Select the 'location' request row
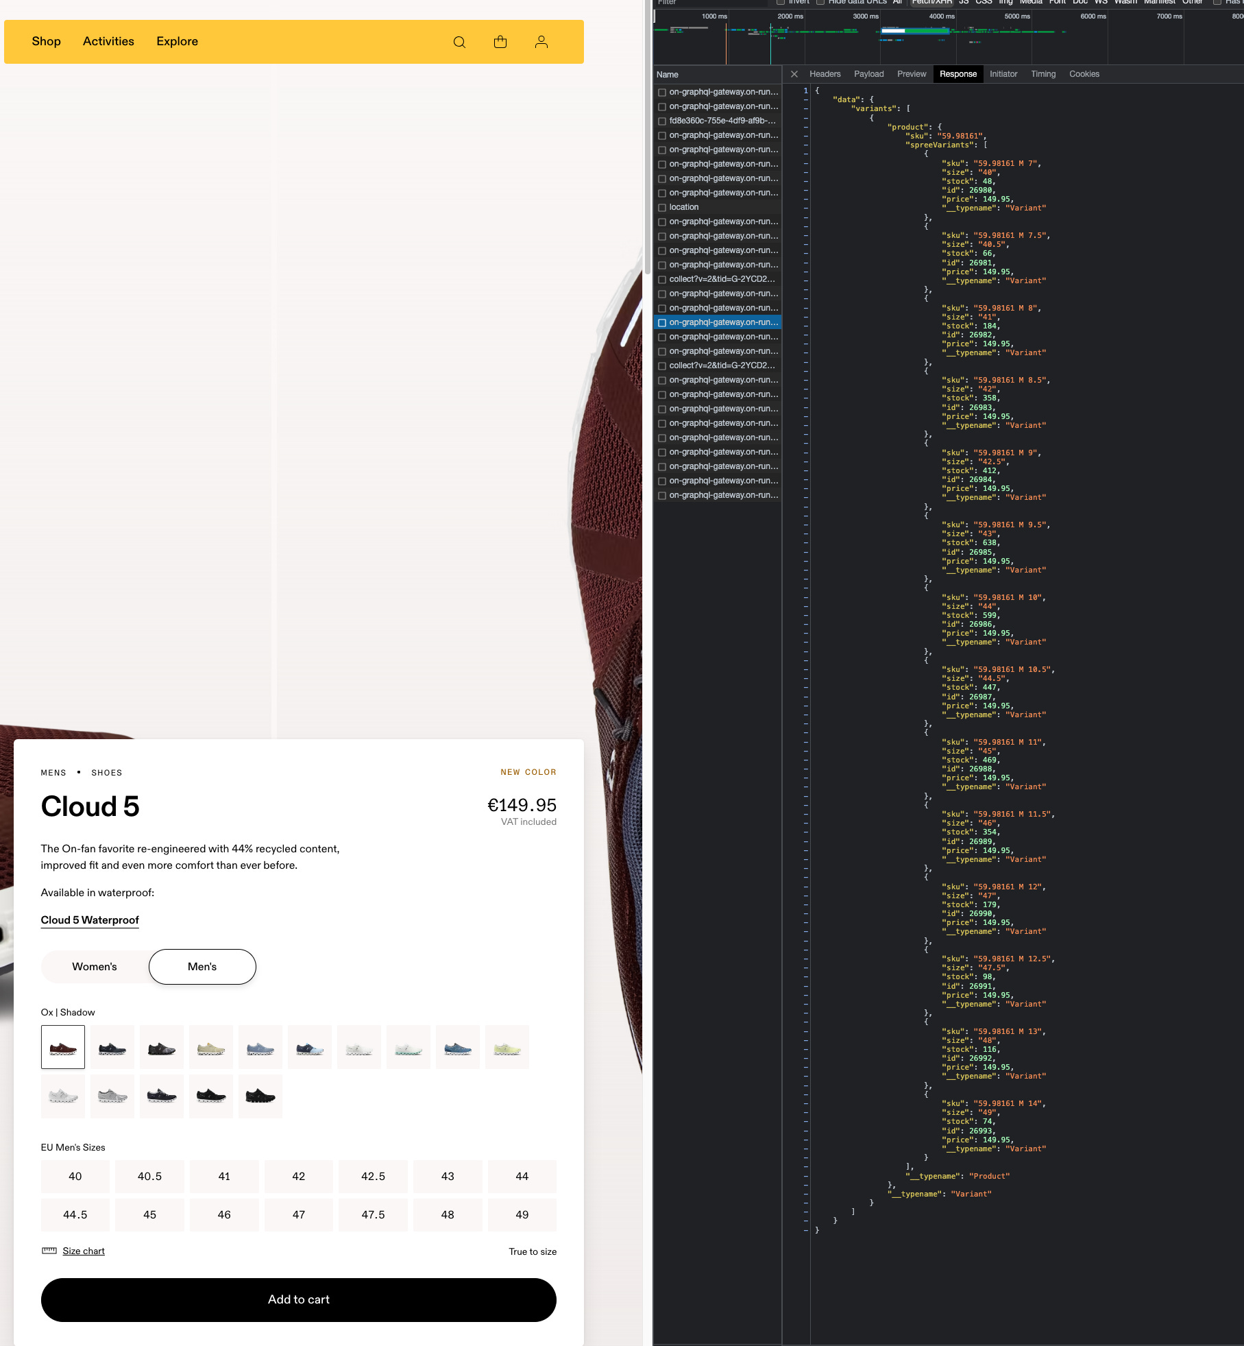 (x=718, y=207)
